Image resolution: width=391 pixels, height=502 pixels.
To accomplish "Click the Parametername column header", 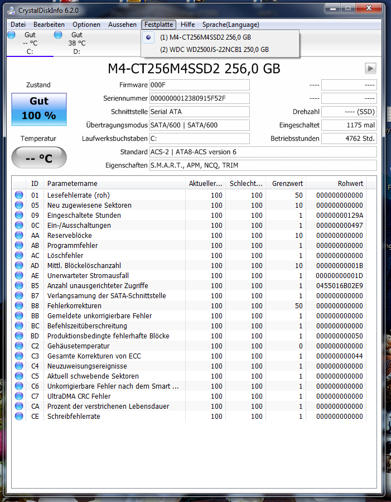I will pos(114,184).
